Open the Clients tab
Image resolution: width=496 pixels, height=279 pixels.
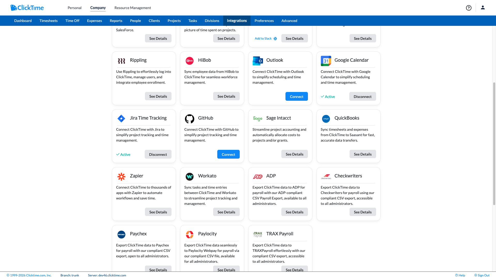point(154,21)
